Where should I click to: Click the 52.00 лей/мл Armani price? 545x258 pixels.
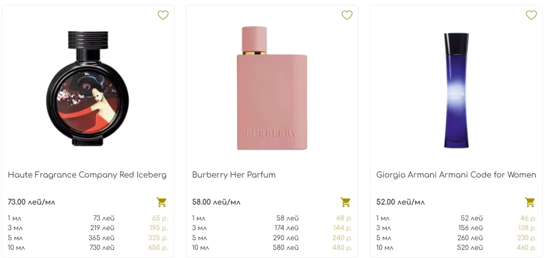pyautogui.click(x=400, y=202)
